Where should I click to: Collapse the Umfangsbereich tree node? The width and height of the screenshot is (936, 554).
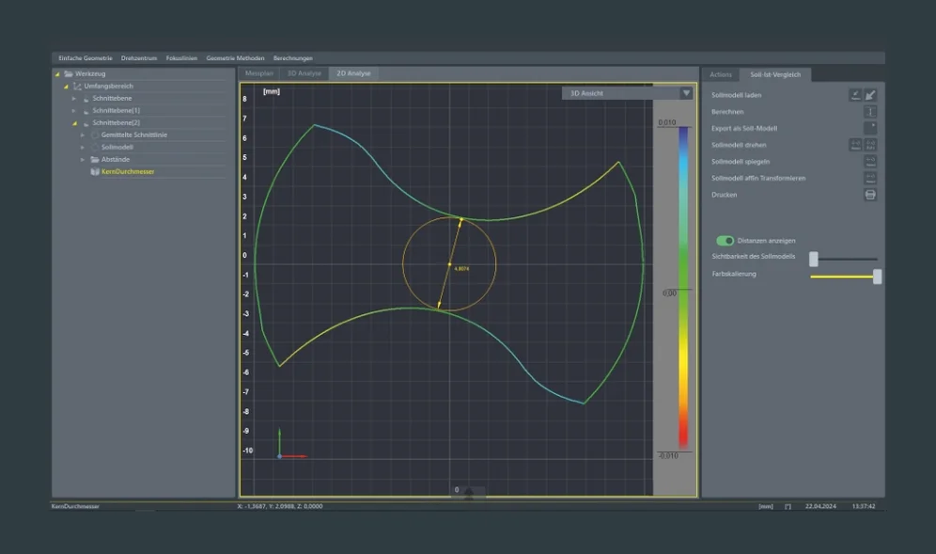[x=66, y=86]
